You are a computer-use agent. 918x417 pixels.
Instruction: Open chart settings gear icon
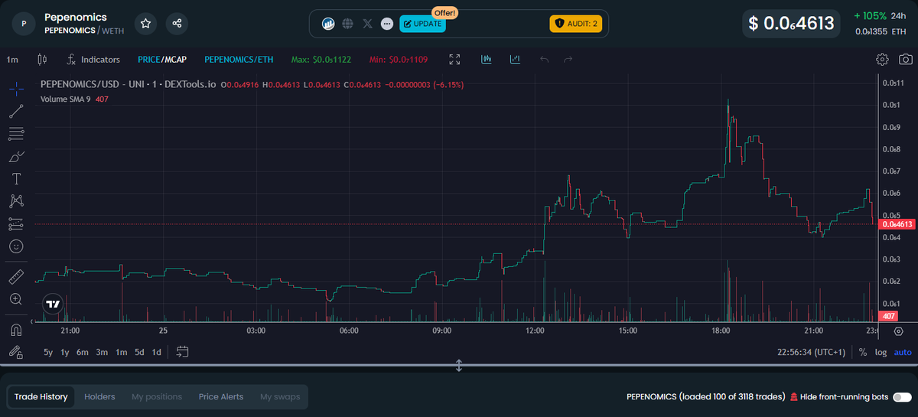[x=882, y=60]
